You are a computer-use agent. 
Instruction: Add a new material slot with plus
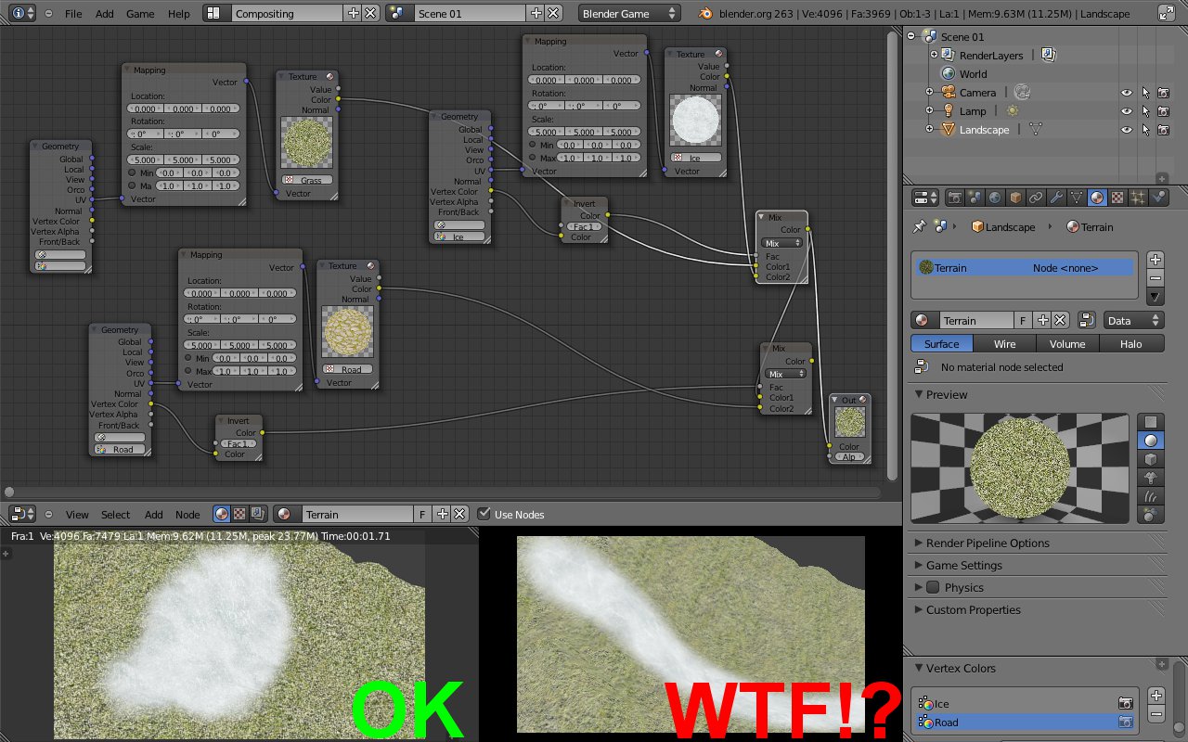(x=1155, y=260)
